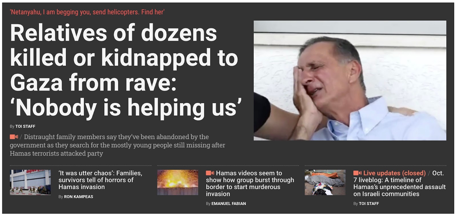The height and width of the screenshot is (217, 457).
Task: Click 'Hamas invasion' text in first sub-story
Action: pyautogui.click(x=82, y=187)
